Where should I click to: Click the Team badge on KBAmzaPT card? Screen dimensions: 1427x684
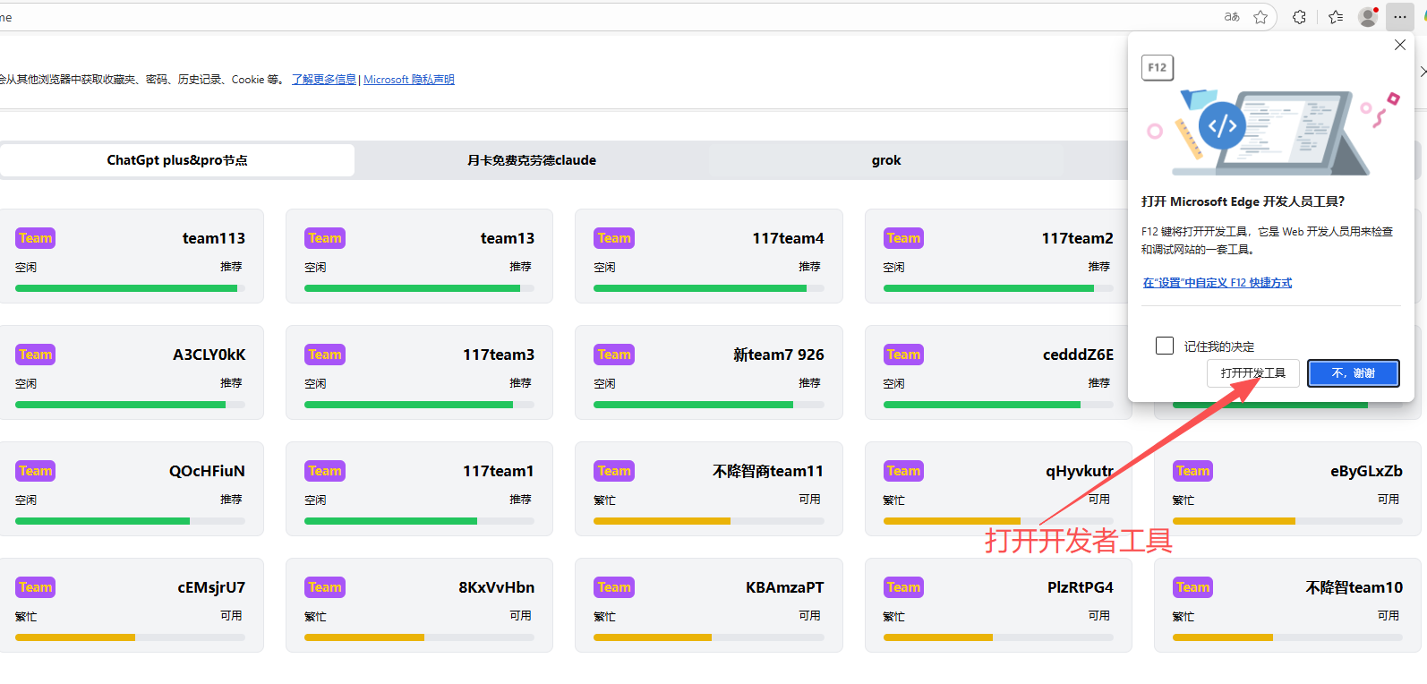614,587
